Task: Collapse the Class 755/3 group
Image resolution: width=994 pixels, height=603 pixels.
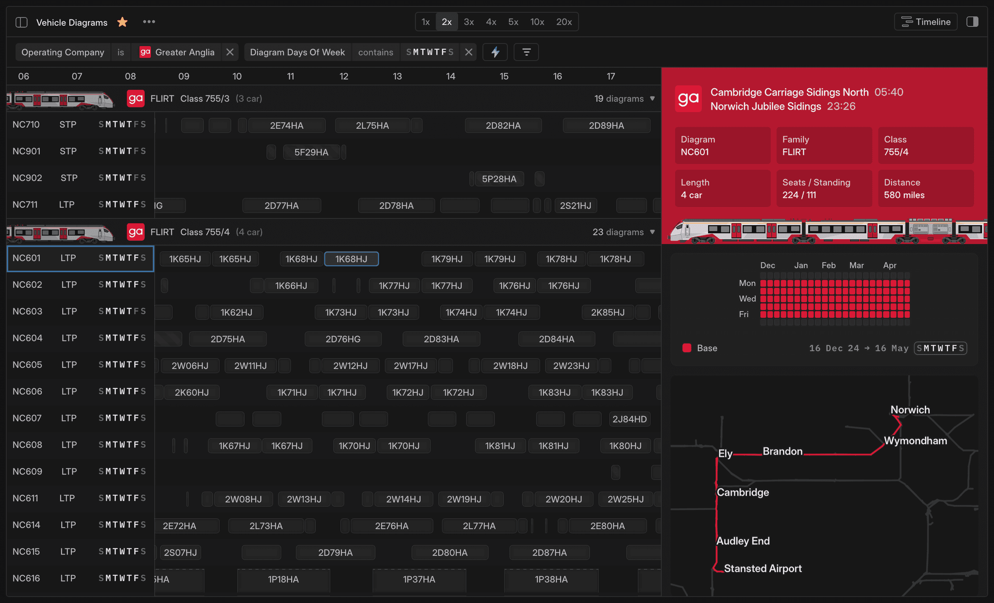Action: coord(652,98)
